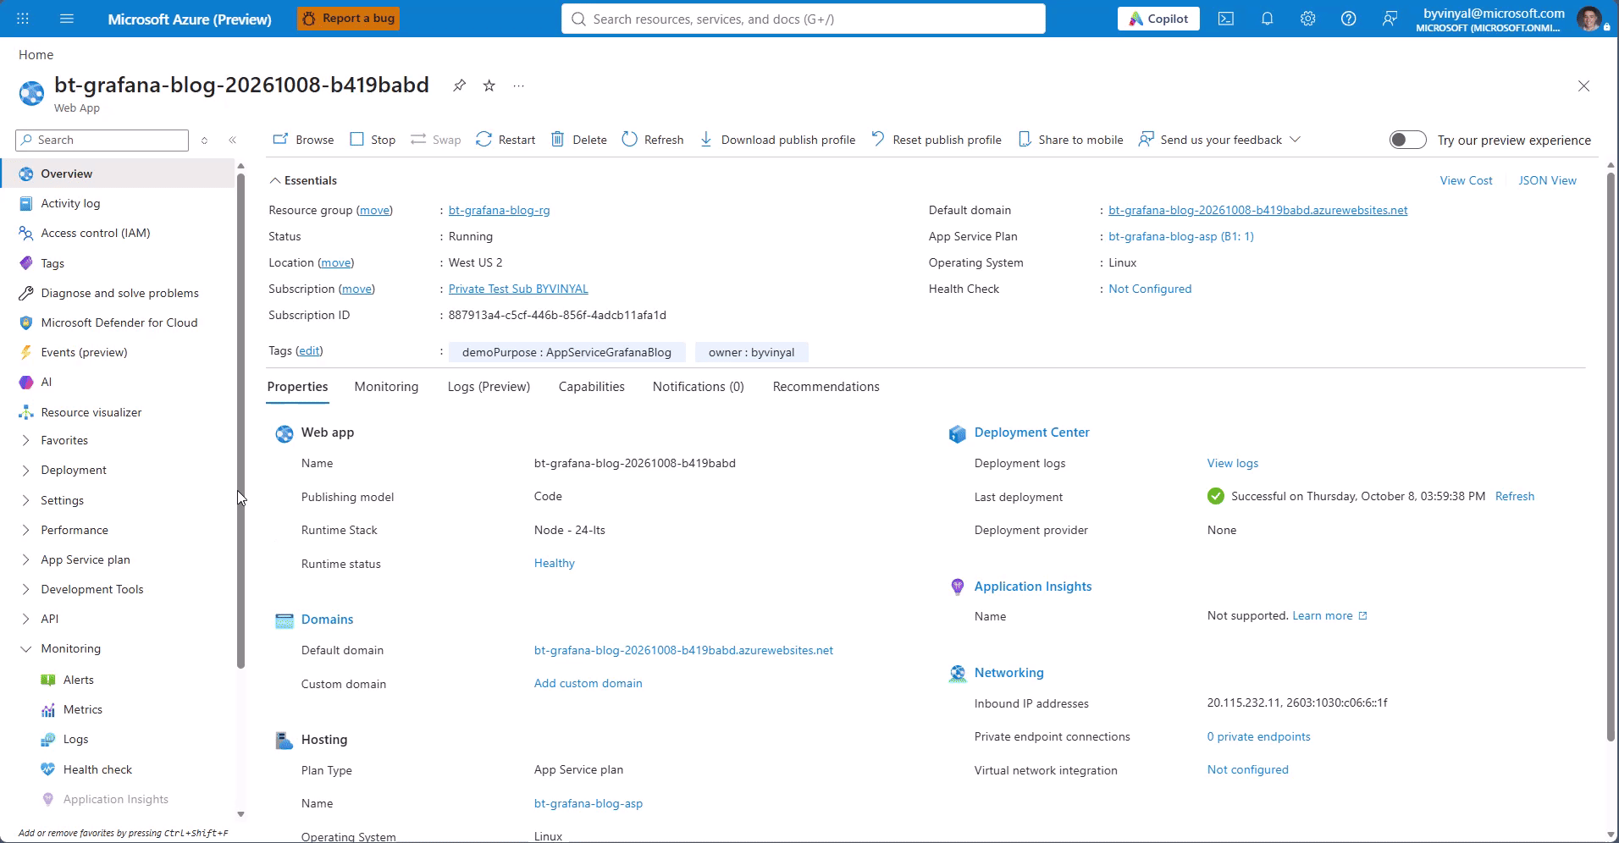The image size is (1619, 843).
Task: Open portal settings gear icon
Action: coord(1308,19)
